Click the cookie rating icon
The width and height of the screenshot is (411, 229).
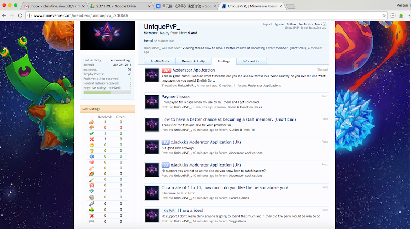tap(91, 197)
